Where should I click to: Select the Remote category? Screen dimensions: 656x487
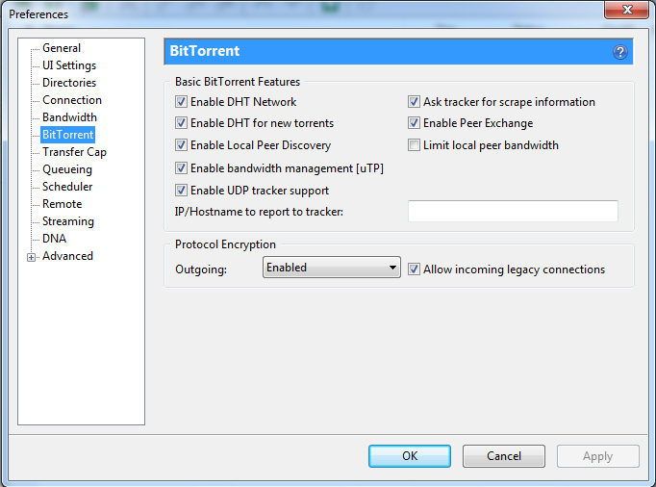pos(62,204)
